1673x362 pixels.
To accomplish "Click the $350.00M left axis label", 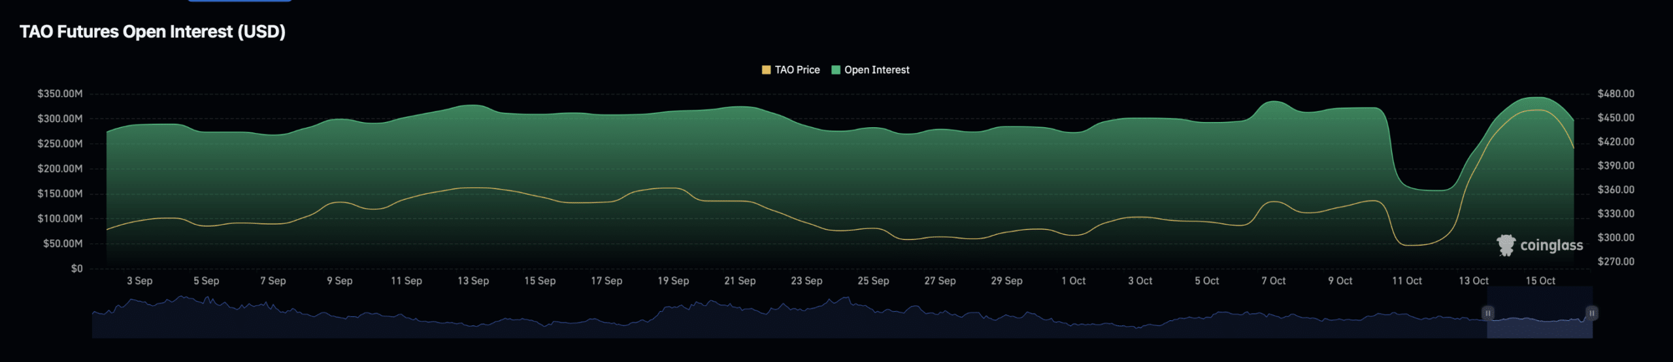I will (60, 94).
